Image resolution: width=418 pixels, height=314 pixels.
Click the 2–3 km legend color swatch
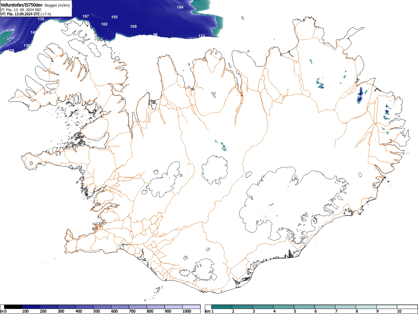coord(242,307)
